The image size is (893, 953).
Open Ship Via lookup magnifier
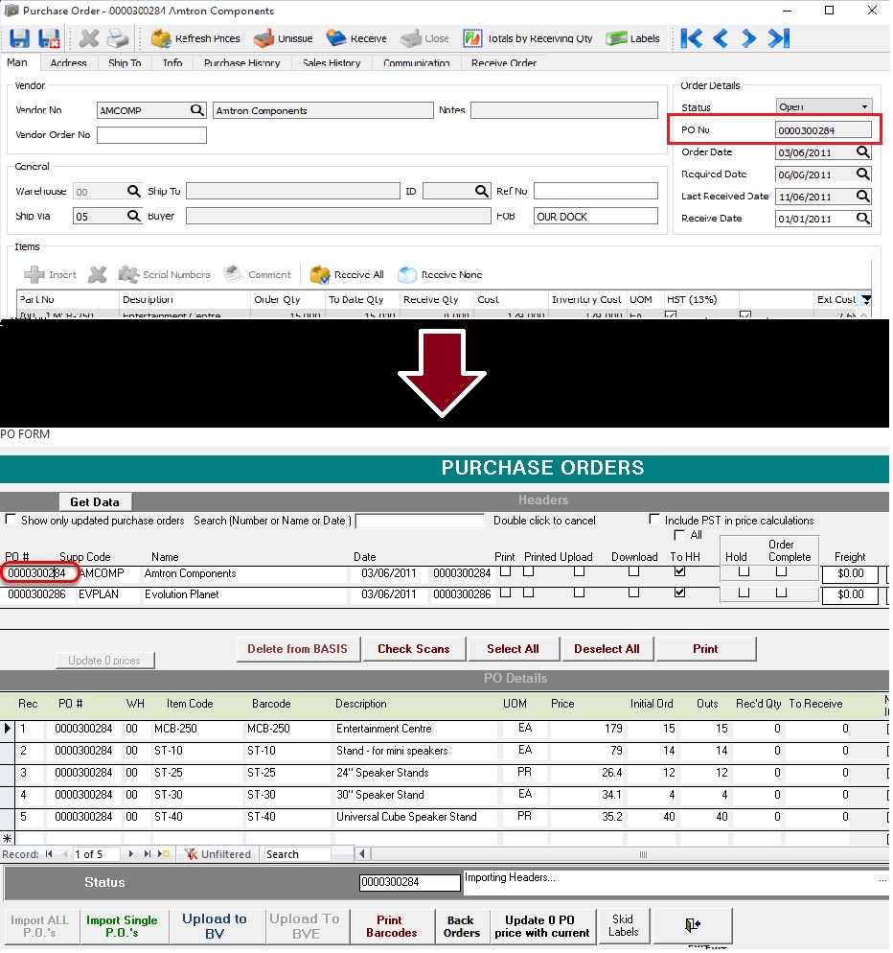[133, 216]
